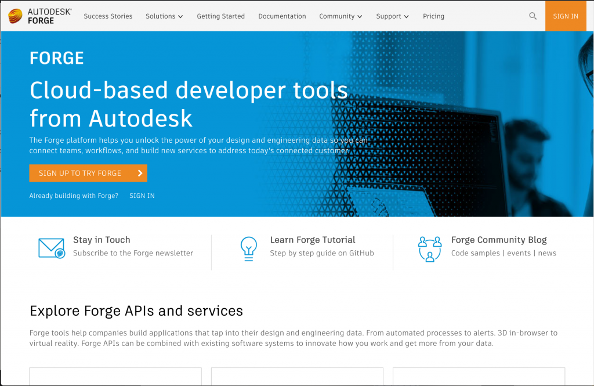Go to the Pricing page
Screen dimensions: 594x386
(433, 16)
